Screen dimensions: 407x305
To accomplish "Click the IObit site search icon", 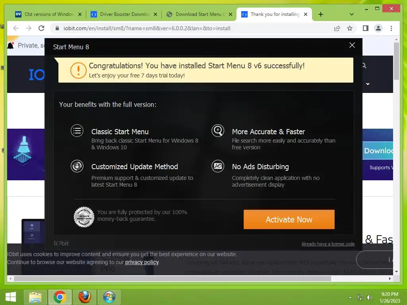I will click(364, 66).
